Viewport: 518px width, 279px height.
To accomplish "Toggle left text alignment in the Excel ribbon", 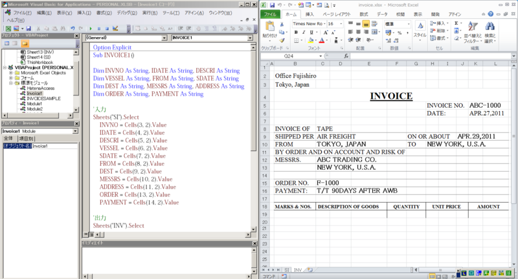I will pos(350,32).
